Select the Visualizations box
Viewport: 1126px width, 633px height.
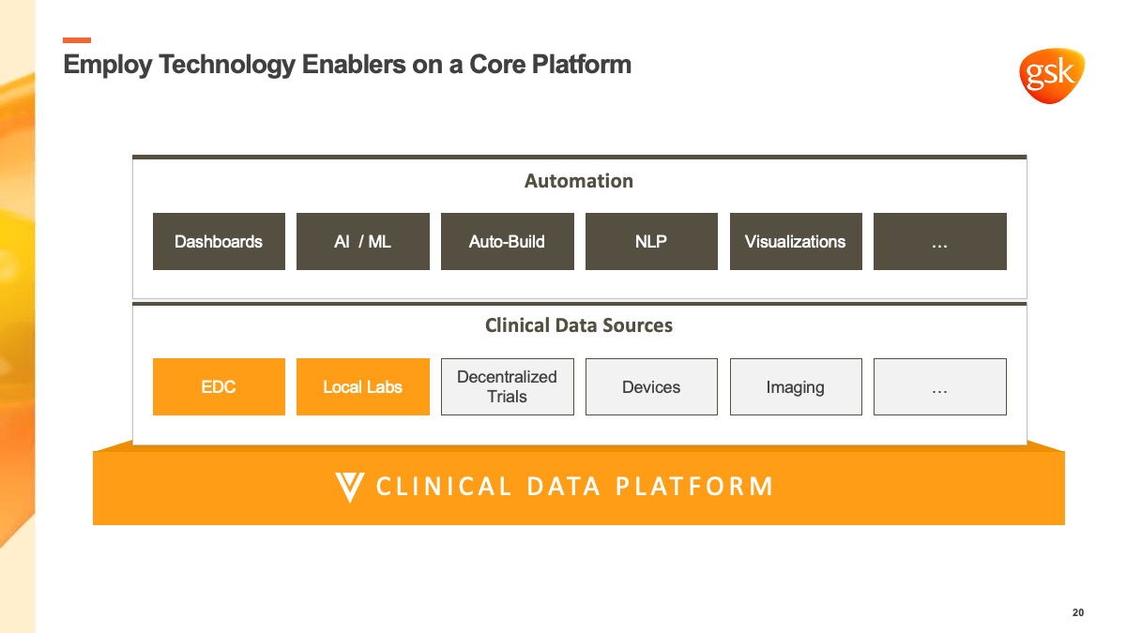pos(796,242)
